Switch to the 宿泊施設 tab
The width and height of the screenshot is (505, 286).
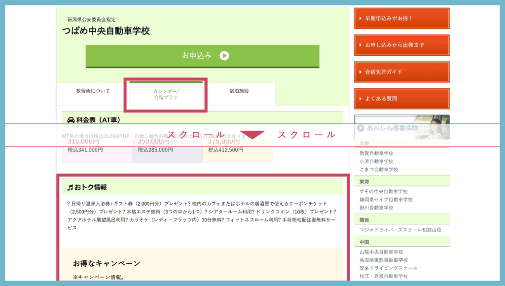click(239, 91)
